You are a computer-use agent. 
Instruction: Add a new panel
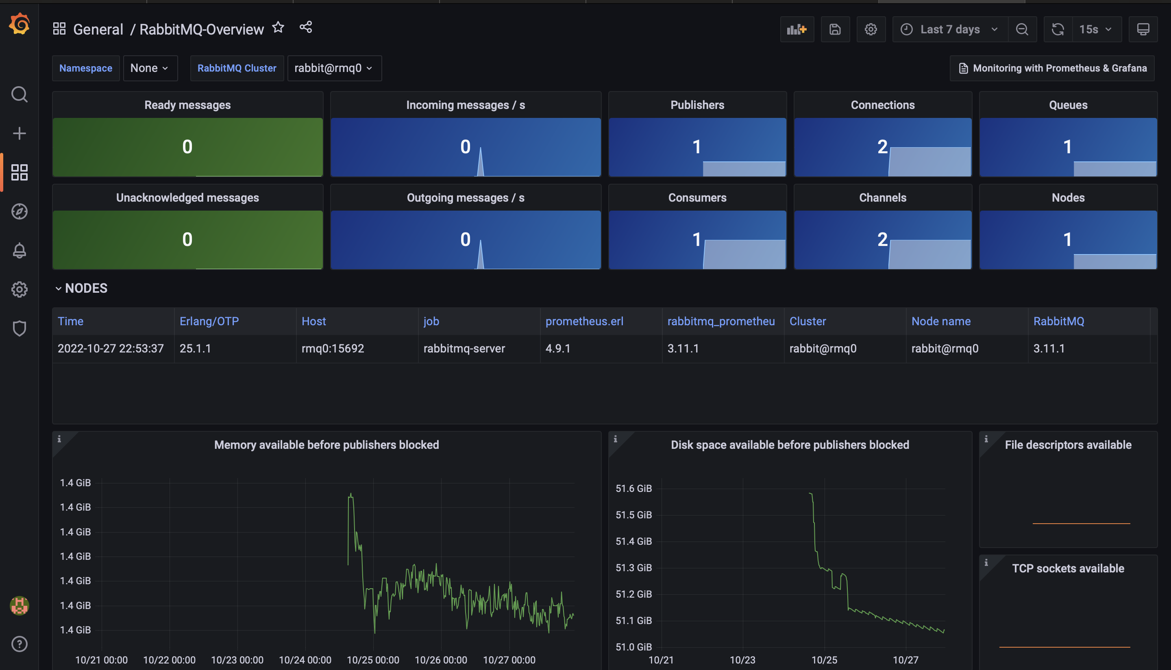point(797,29)
